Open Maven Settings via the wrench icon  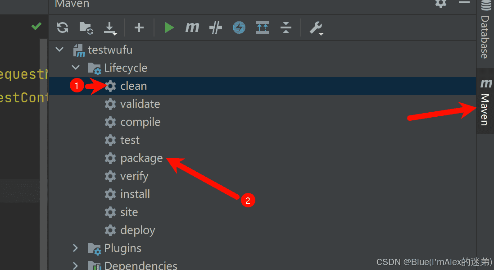pos(316,28)
